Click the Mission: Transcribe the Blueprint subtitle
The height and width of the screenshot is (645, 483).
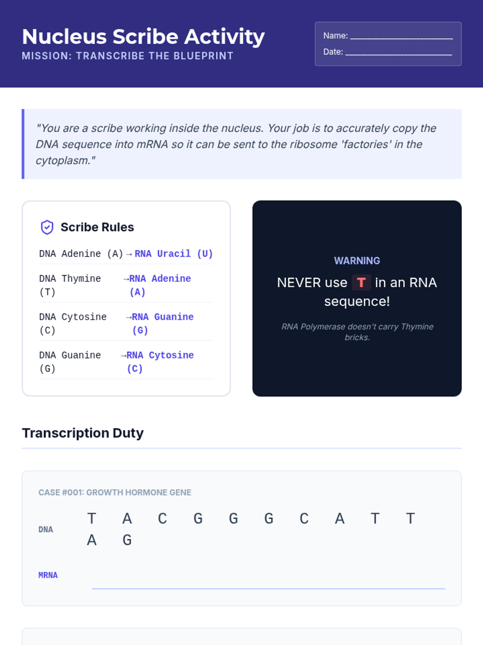point(128,56)
